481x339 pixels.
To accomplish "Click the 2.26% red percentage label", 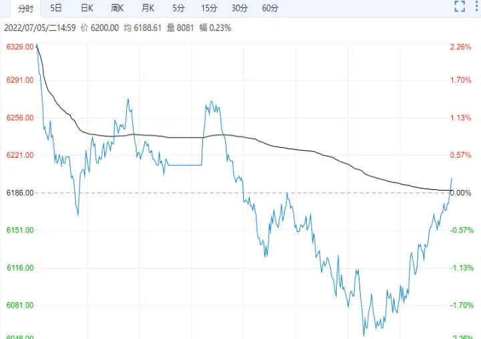I will point(461,47).
